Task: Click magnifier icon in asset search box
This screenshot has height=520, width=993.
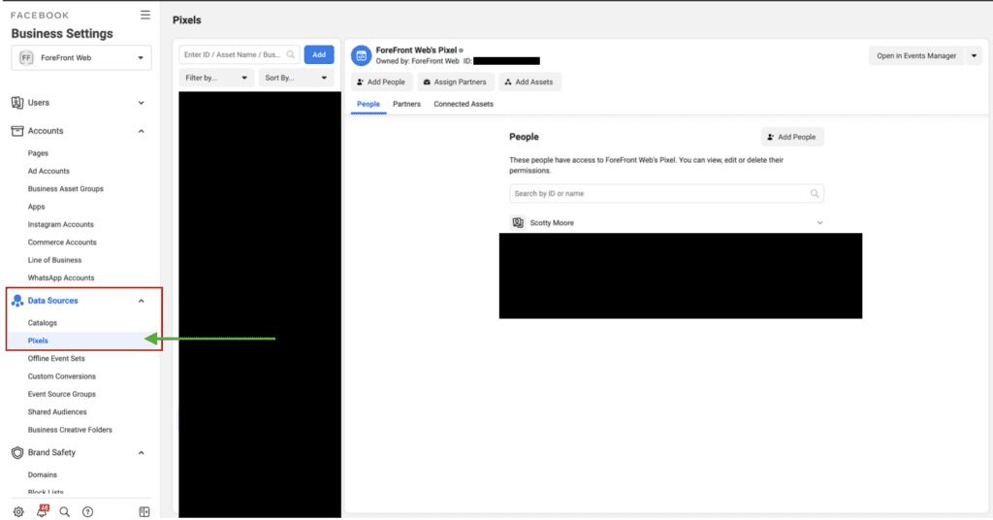Action: [291, 55]
